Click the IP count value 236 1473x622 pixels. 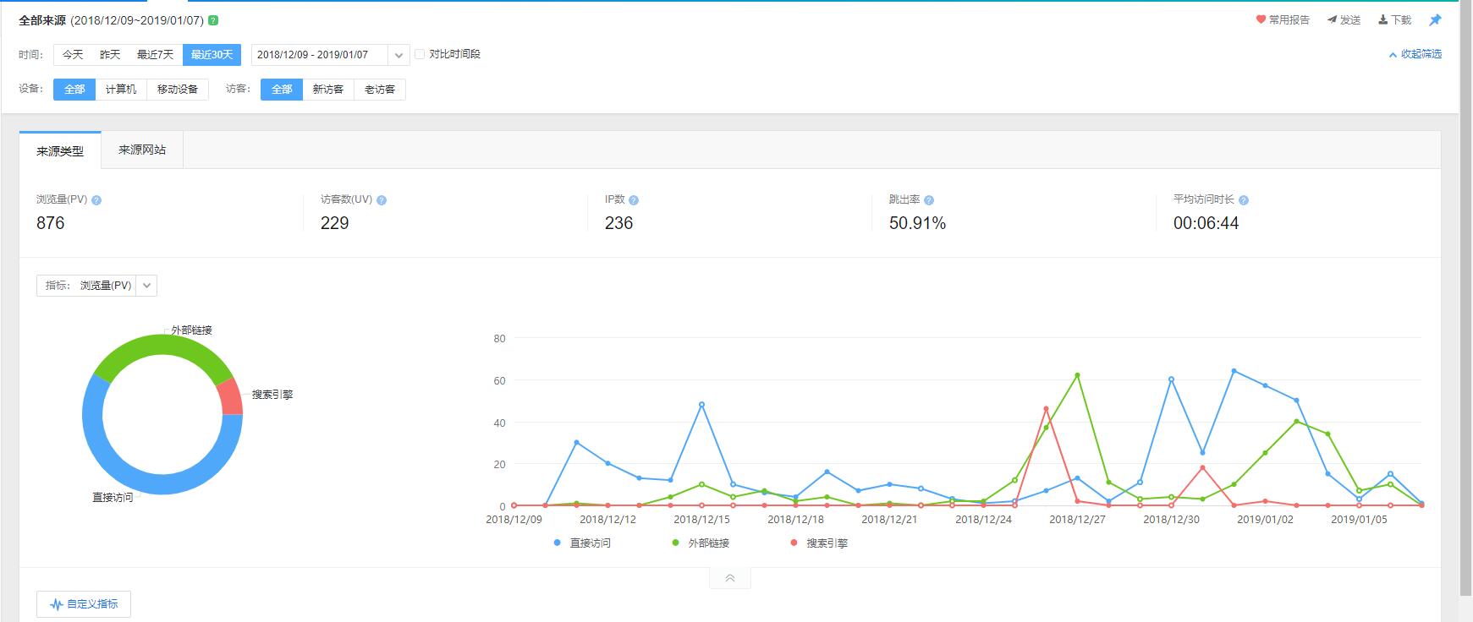pos(619,223)
